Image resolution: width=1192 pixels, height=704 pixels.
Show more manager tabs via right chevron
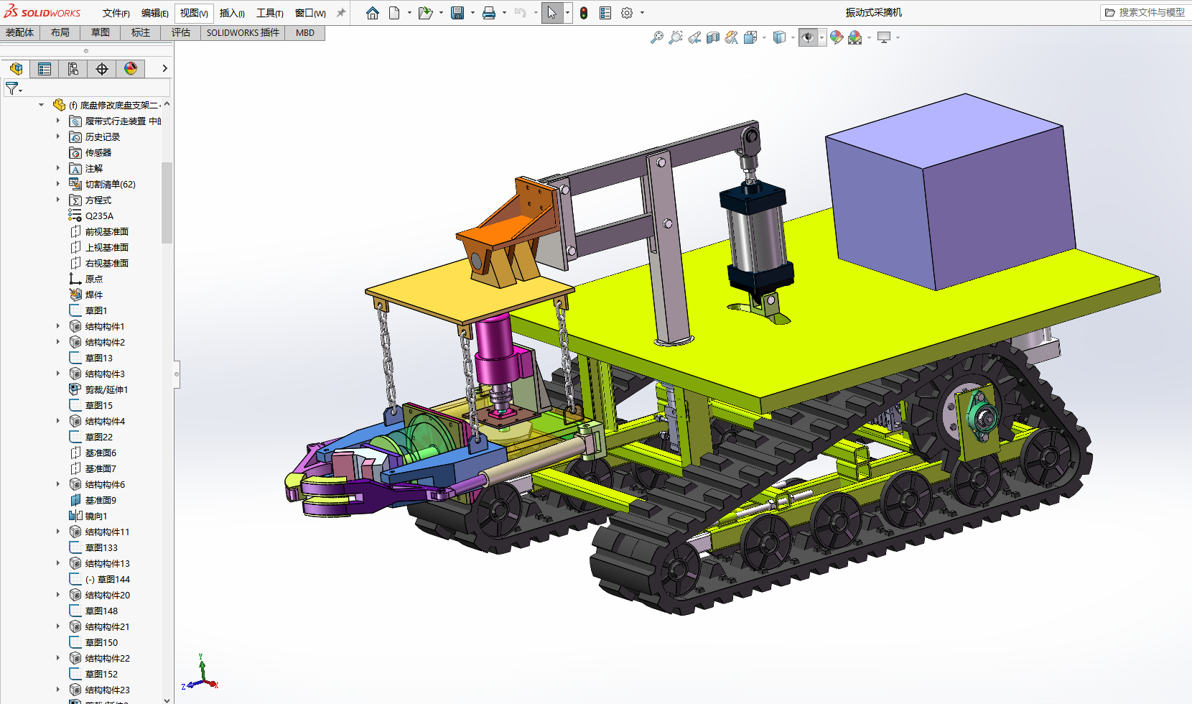(x=164, y=68)
